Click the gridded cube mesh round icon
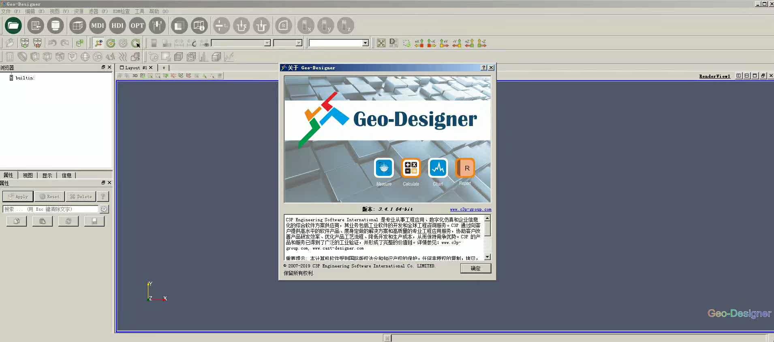Screen dimensions: 774x342 77,26
